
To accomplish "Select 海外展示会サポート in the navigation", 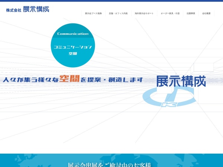I will [x=144, y=13].
